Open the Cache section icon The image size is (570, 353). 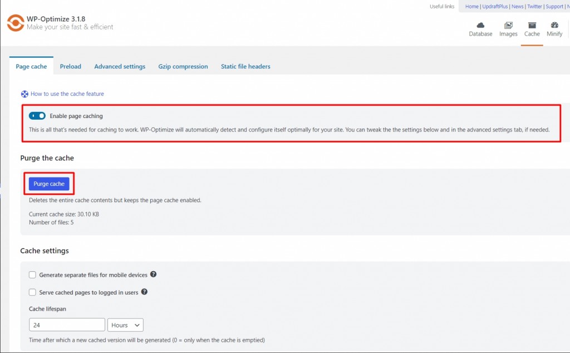tap(532, 25)
